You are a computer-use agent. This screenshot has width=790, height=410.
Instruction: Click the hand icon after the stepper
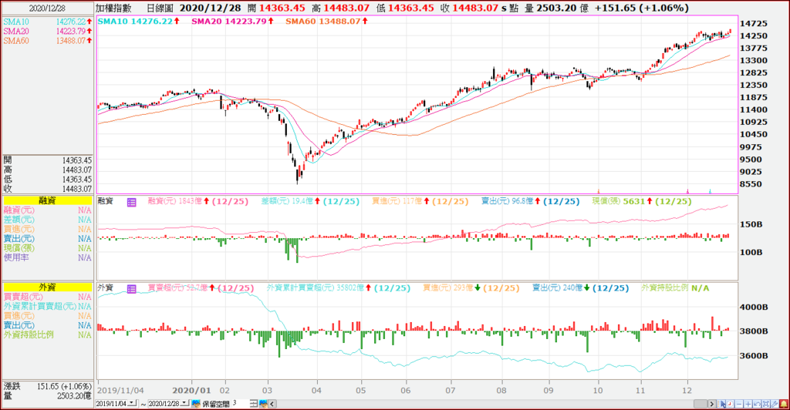tap(264, 404)
